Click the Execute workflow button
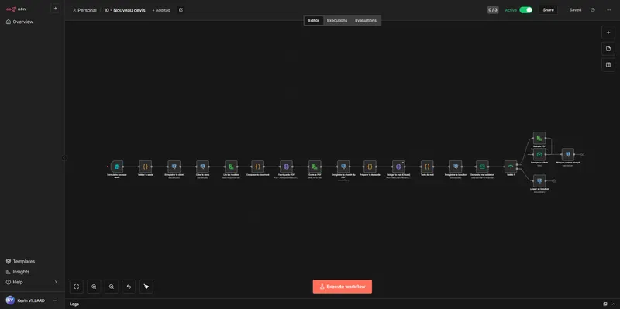Image resolution: width=620 pixels, height=309 pixels. 342,287
